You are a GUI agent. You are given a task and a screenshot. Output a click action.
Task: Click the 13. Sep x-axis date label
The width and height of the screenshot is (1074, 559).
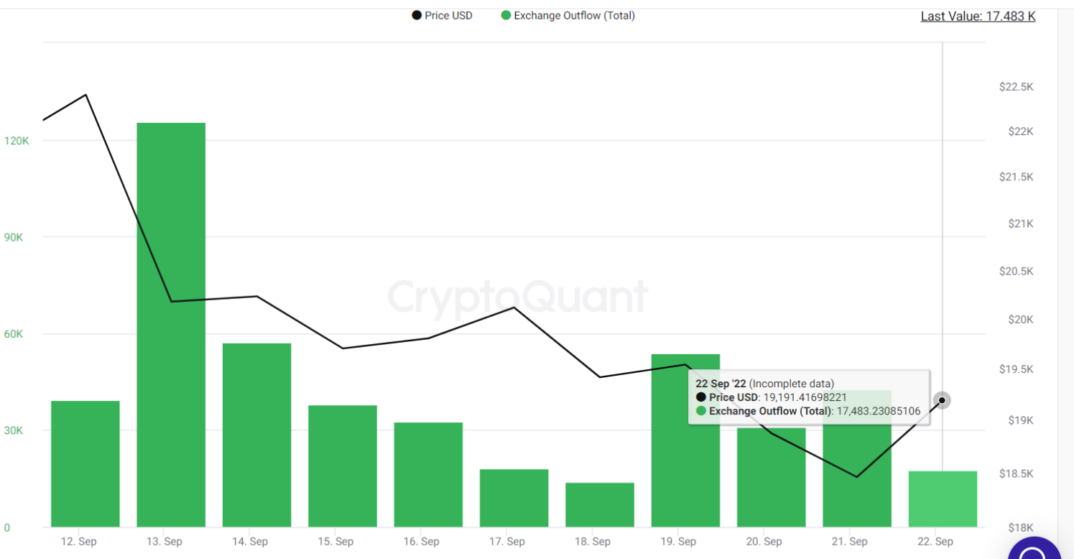pos(163,542)
